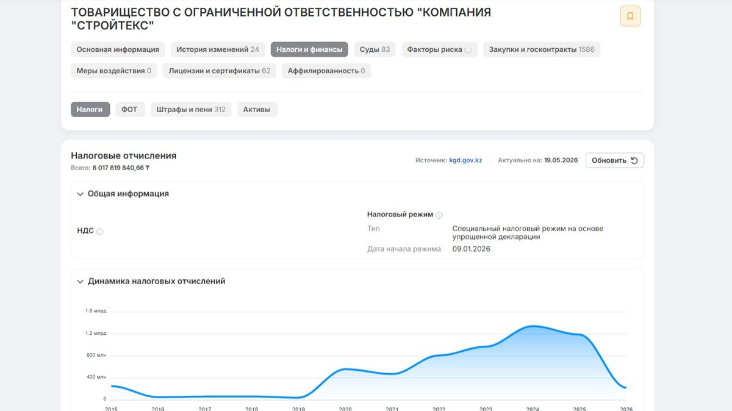Click the 2024 peak on the chart
732x411 pixels.
[533, 326]
